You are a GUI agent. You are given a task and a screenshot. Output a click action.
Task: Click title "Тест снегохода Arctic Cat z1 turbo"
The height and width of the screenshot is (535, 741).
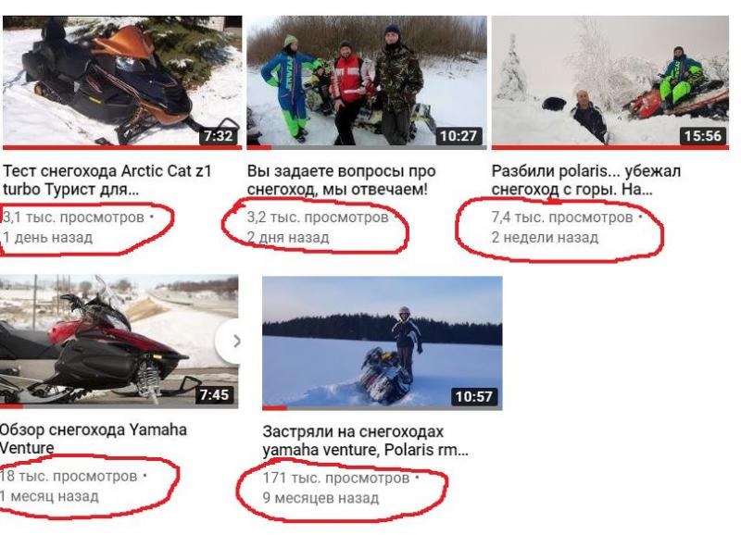(x=107, y=180)
